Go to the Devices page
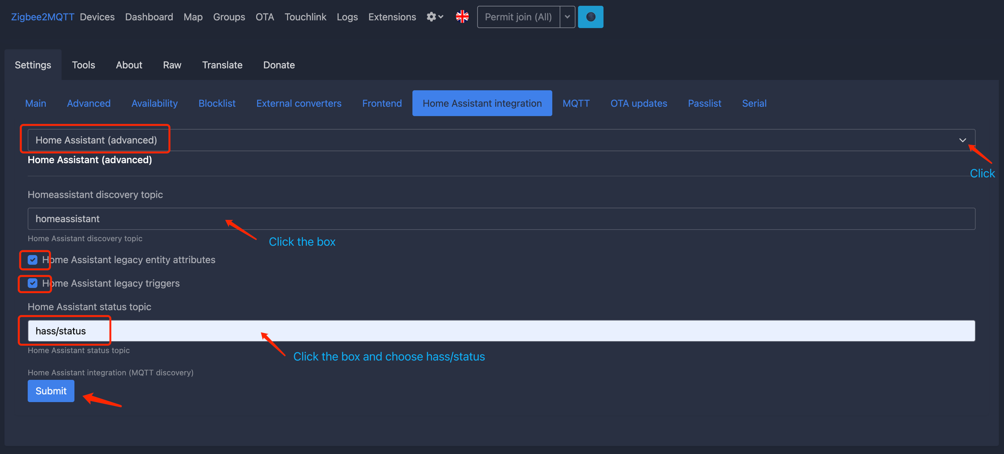This screenshot has height=454, width=1004. point(97,17)
